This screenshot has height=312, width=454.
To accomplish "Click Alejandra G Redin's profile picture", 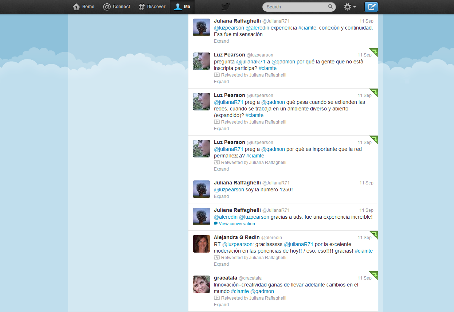I will click(201, 244).
